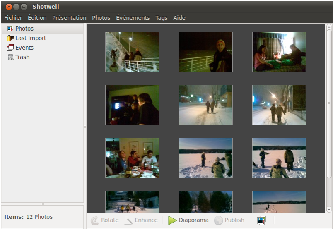Click the Last Import film roll icon
This screenshot has width=333, height=230.
tap(10, 38)
